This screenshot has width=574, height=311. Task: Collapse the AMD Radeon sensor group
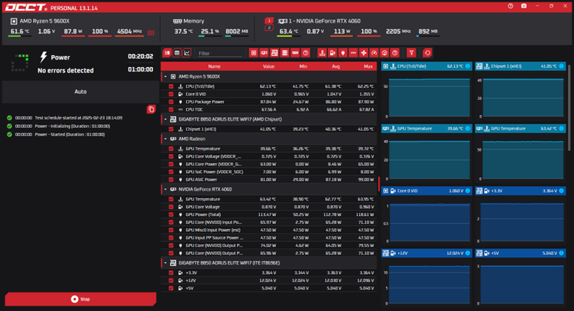tap(166, 139)
